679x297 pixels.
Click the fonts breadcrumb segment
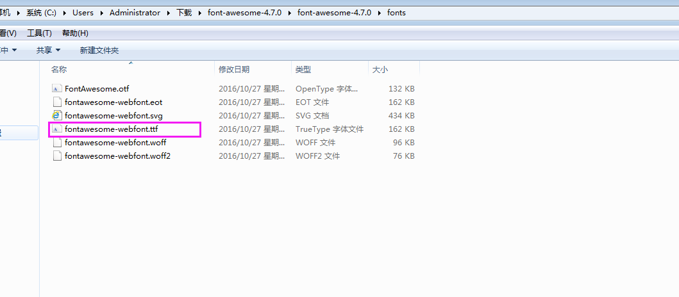pyautogui.click(x=396, y=13)
